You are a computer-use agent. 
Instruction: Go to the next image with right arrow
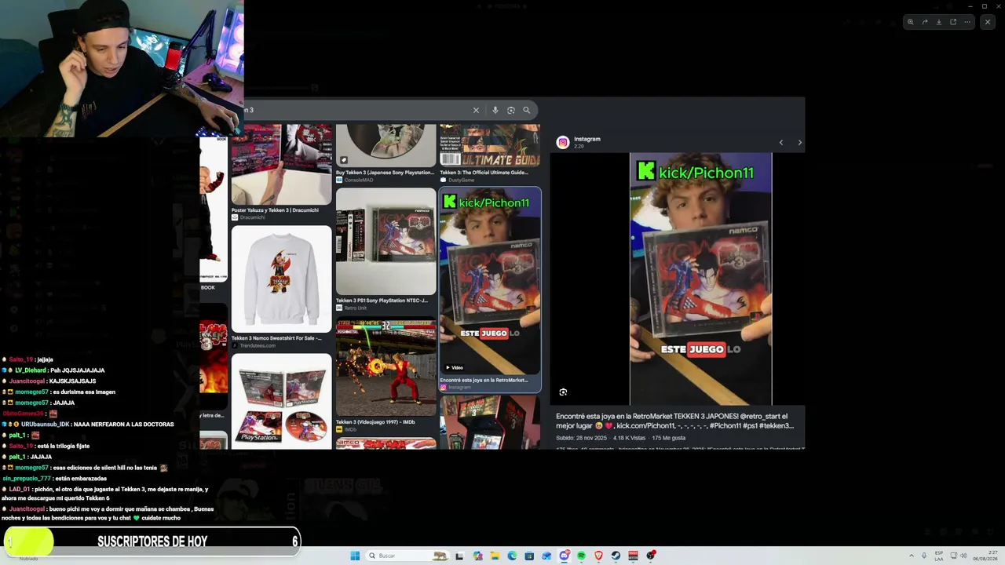pos(799,142)
